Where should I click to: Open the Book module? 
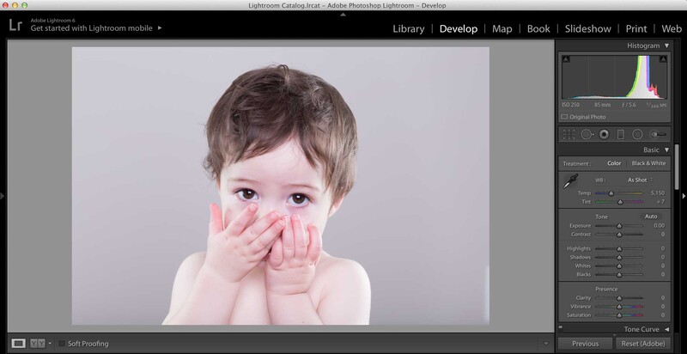(538, 29)
